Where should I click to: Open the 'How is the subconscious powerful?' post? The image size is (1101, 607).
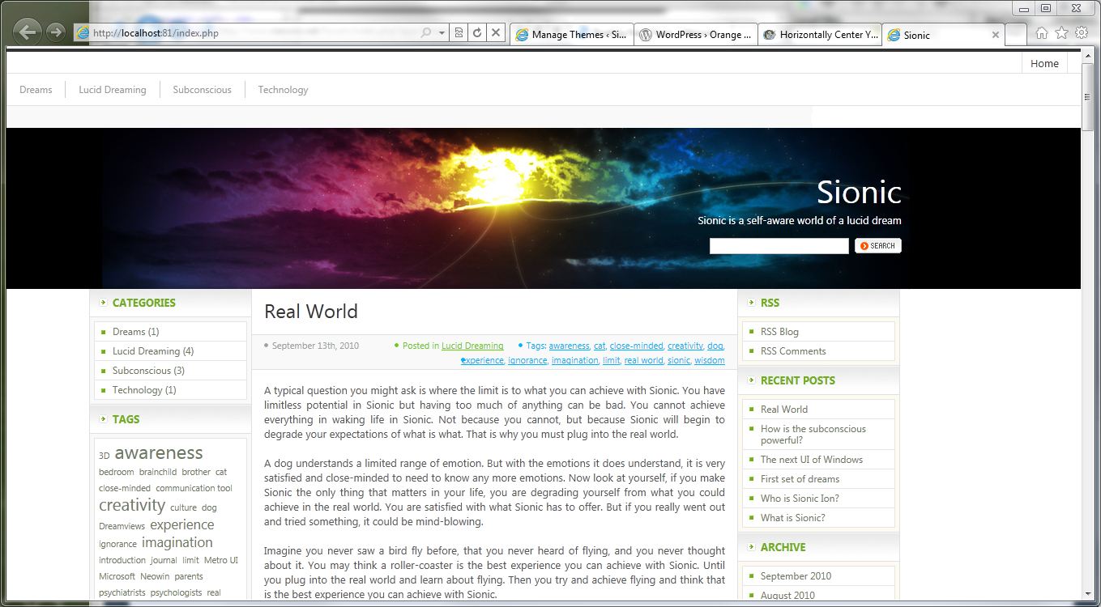pyautogui.click(x=813, y=435)
